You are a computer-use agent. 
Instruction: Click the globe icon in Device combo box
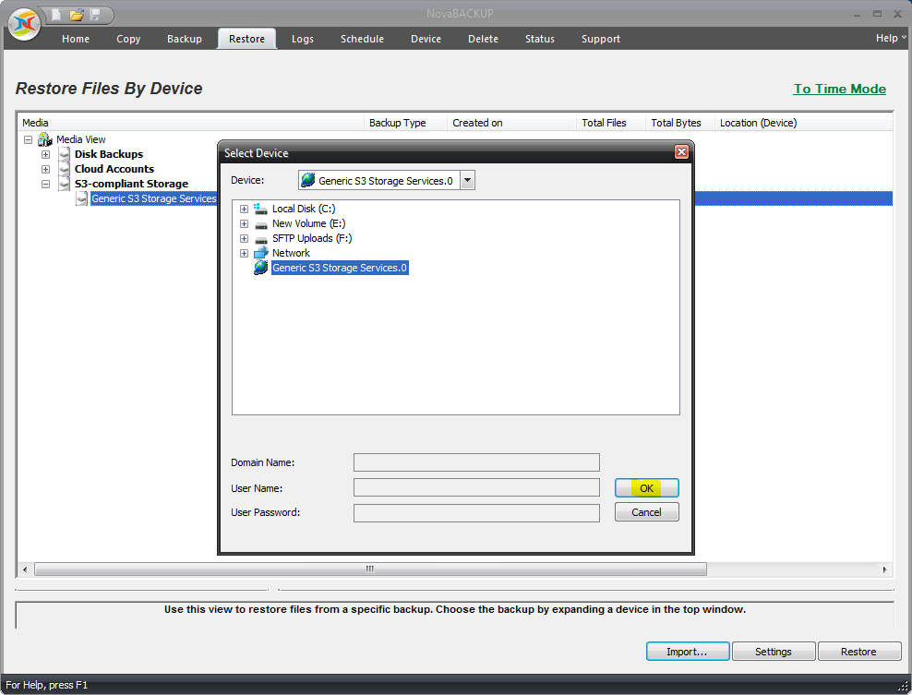pos(307,180)
